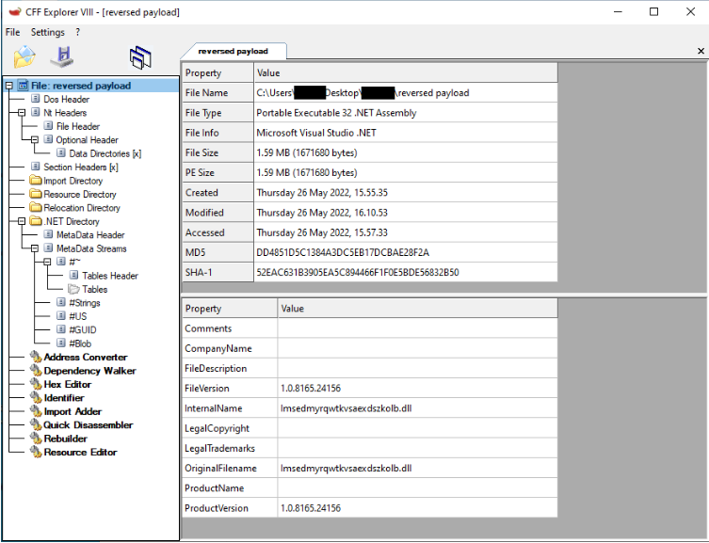Select the #~ stream entry

click(x=74, y=262)
